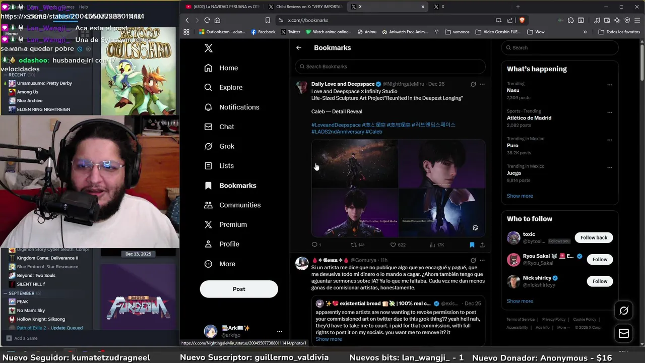Open Premium in the sidebar
Image resolution: width=645 pixels, height=363 pixels.
pos(225,224)
